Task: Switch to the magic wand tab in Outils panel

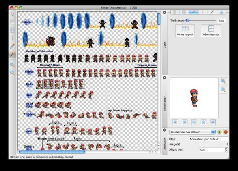Action: coord(193,12)
